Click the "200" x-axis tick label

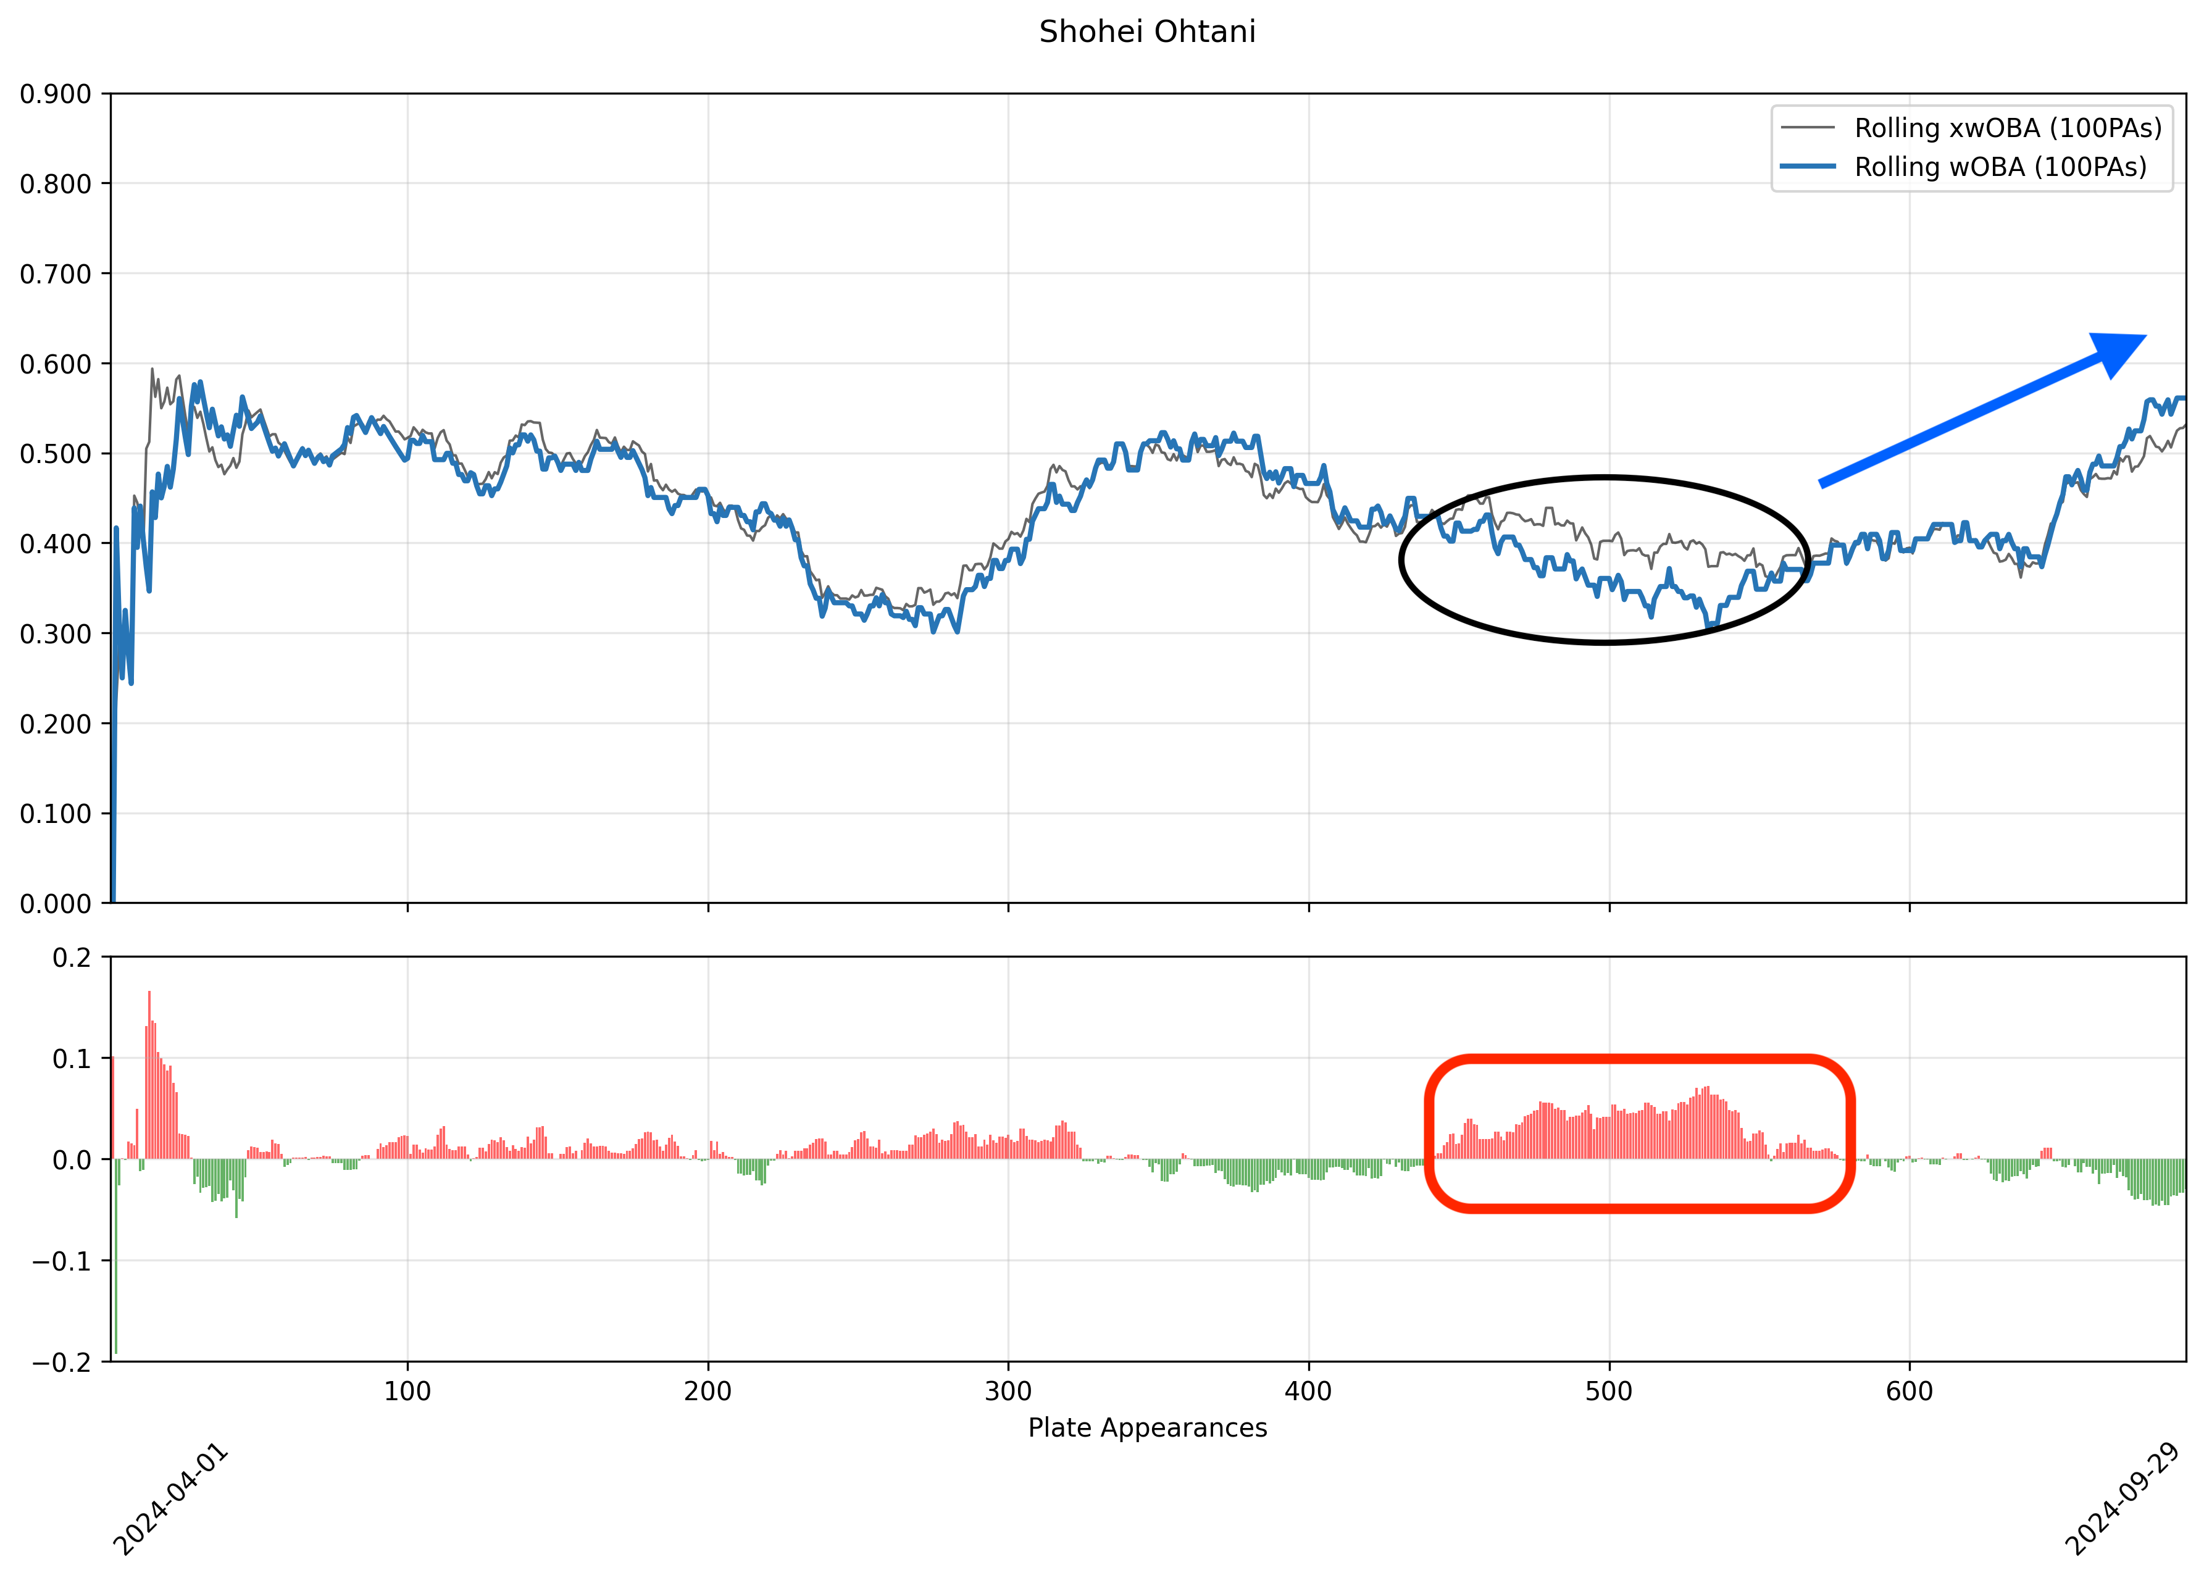708,1392
